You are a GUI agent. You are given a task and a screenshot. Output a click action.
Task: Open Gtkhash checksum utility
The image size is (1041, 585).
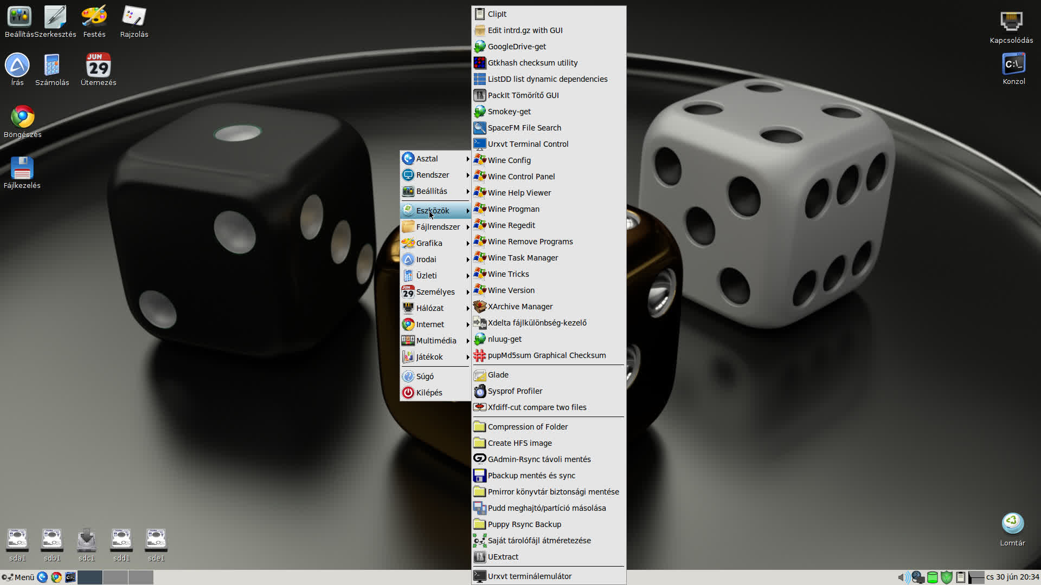[x=549, y=63]
